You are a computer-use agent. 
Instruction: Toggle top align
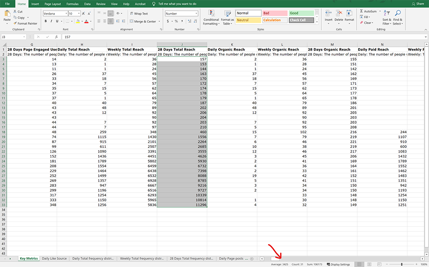(99, 13)
